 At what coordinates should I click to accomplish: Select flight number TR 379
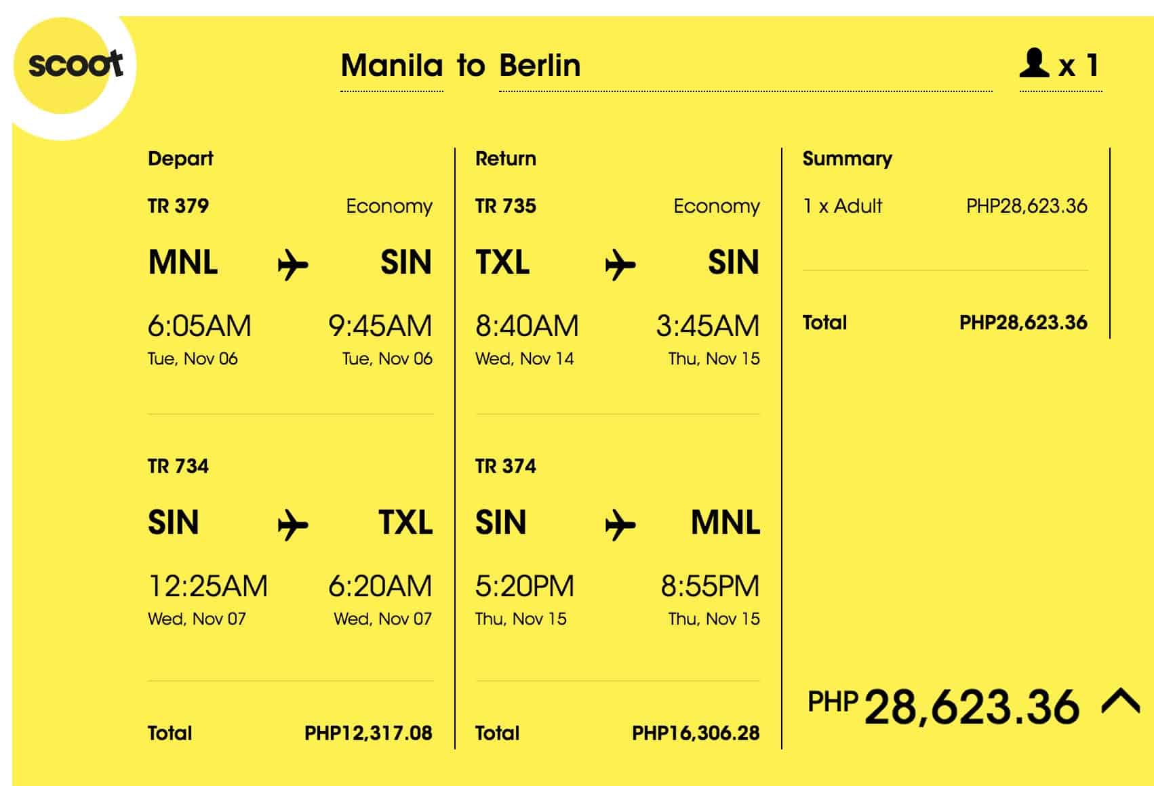(x=178, y=206)
